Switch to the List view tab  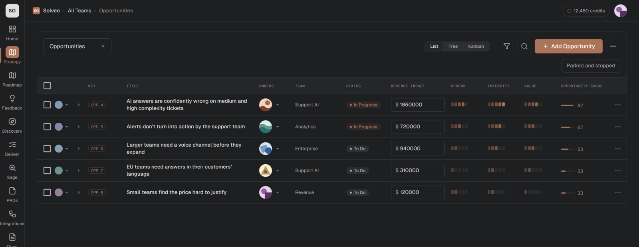[434, 46]
